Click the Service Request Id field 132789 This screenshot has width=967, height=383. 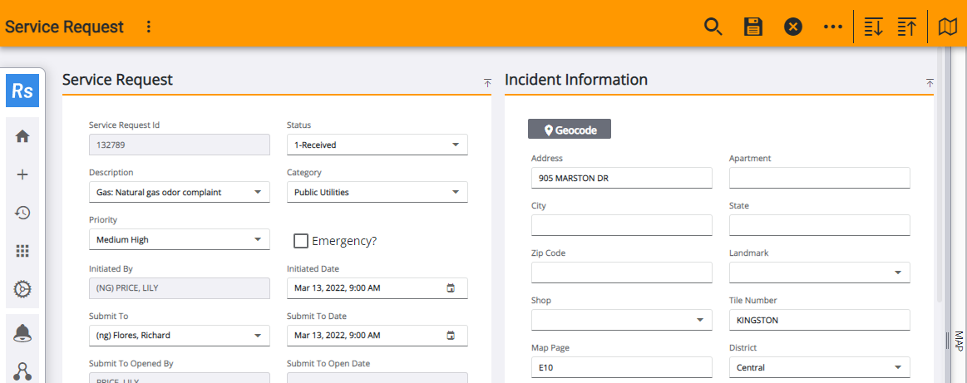180,145
